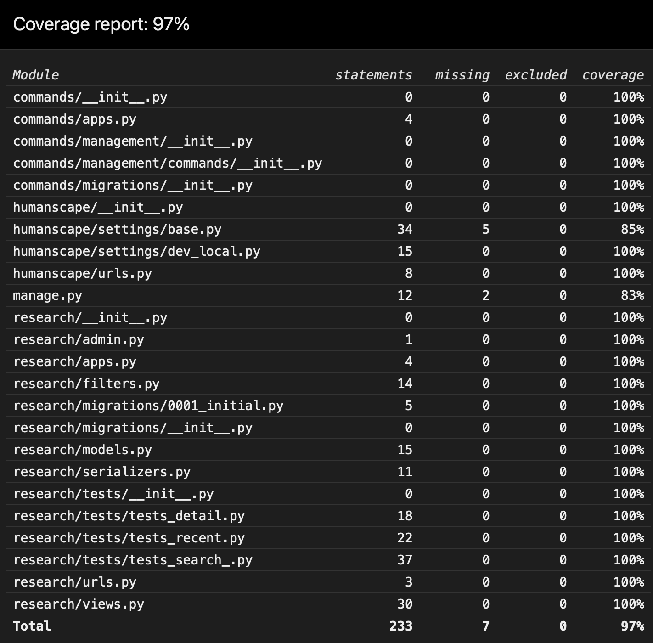653x643 pixels.
Task: Open research/migrations/0001_initial.py details
Action: tap(149, 406)
